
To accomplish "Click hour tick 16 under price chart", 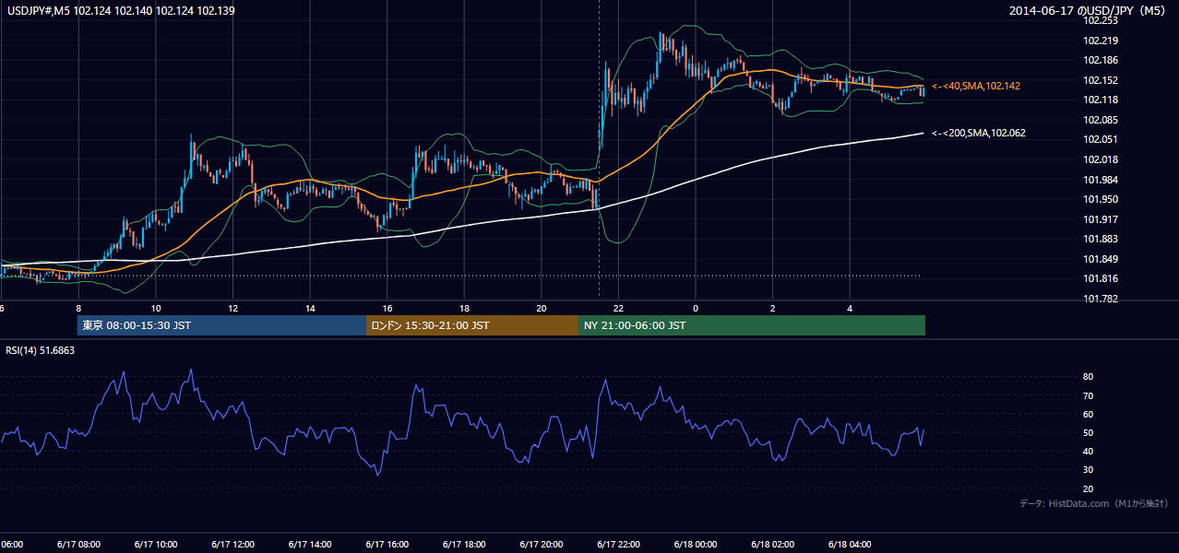I will click(387, 308).
